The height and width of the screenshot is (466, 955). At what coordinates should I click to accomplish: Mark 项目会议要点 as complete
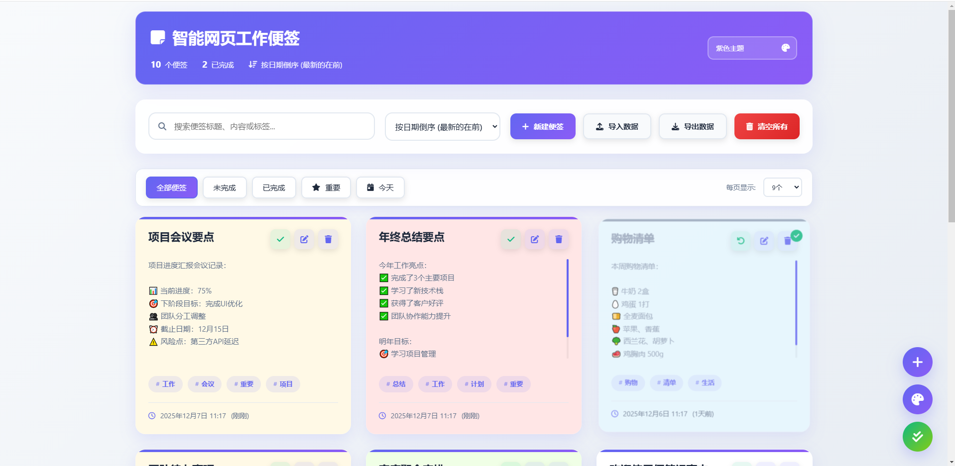click(x=280, y=239)
